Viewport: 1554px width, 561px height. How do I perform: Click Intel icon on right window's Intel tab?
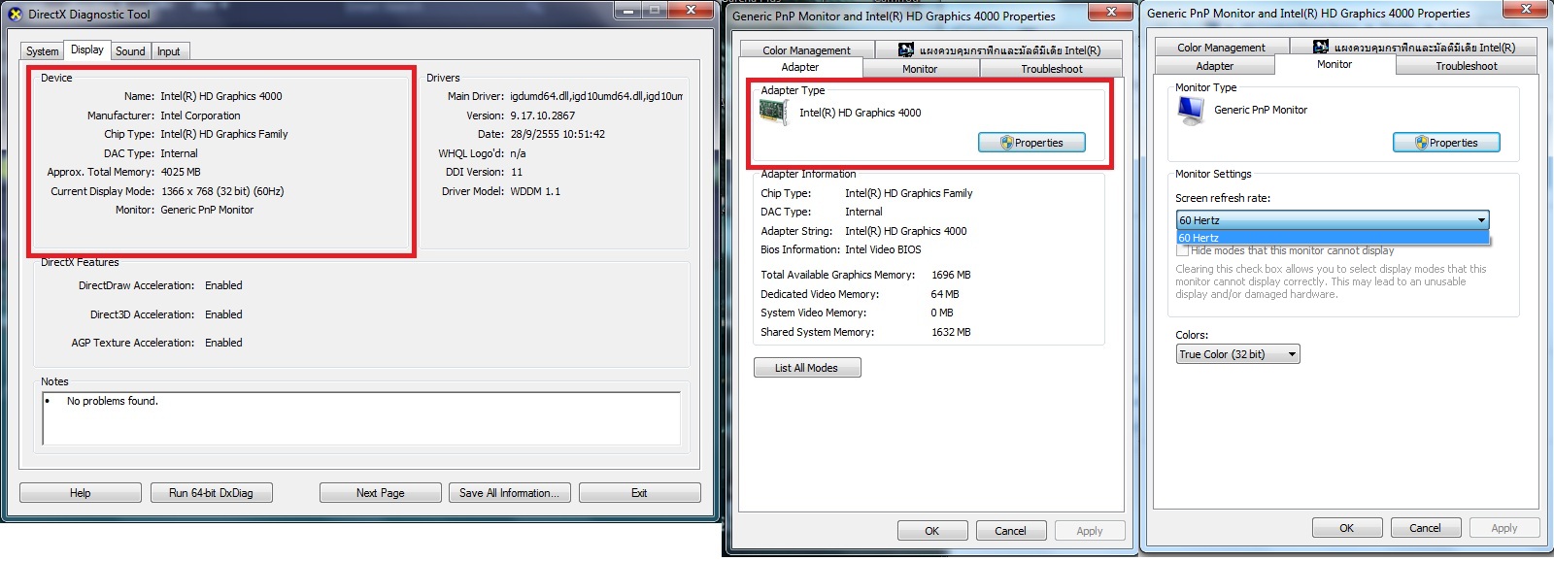click(1321, 47)
